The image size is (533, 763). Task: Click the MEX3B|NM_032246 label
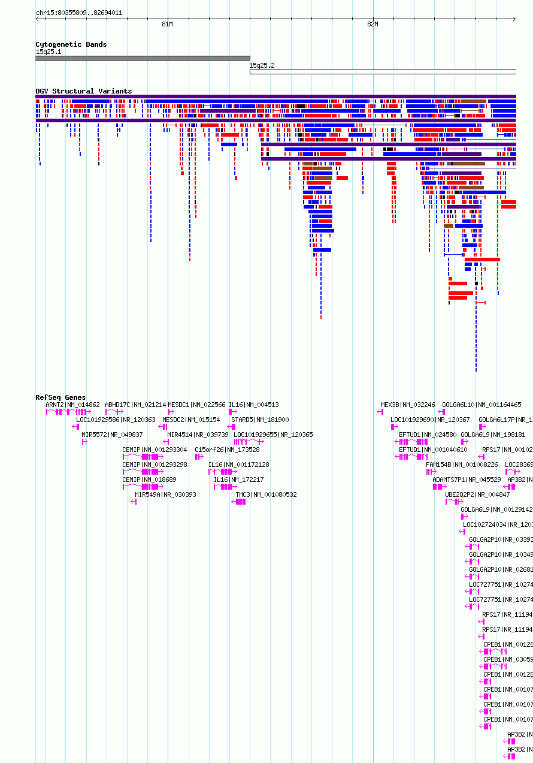408,405
